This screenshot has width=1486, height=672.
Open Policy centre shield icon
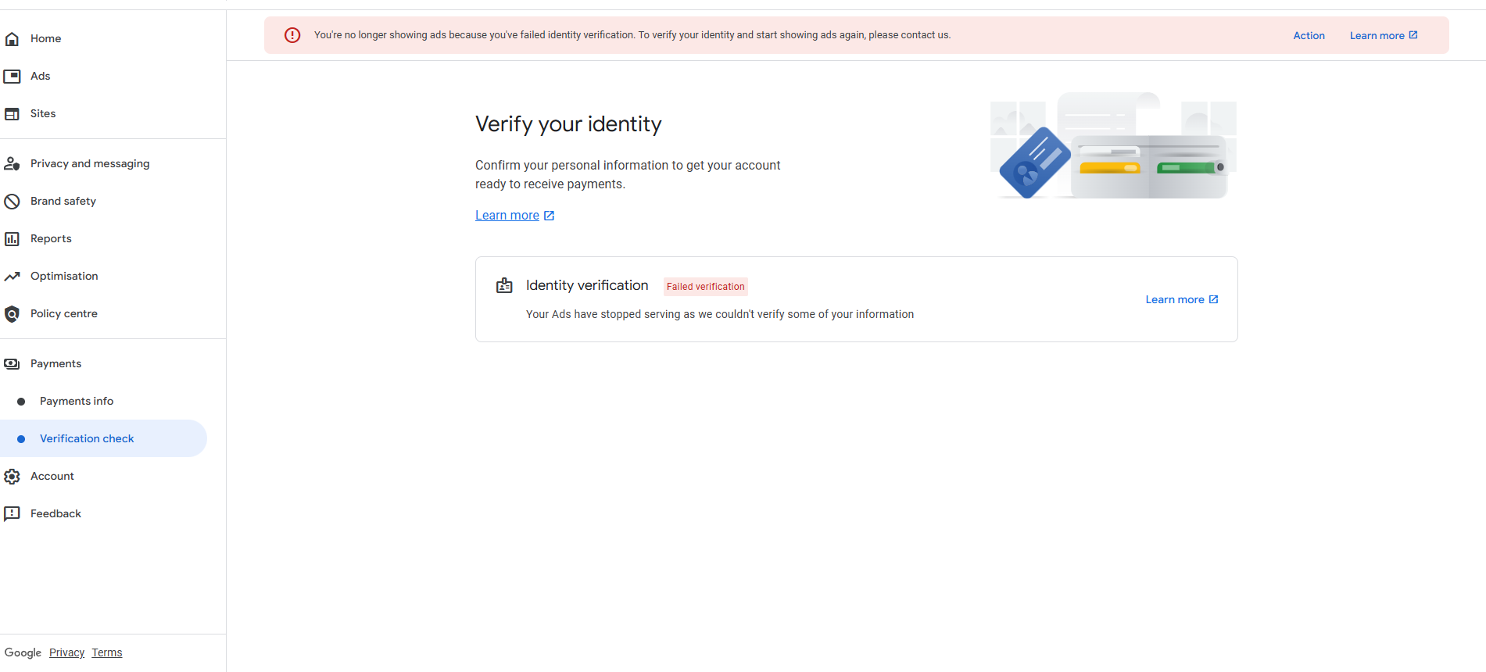point(12,313)
